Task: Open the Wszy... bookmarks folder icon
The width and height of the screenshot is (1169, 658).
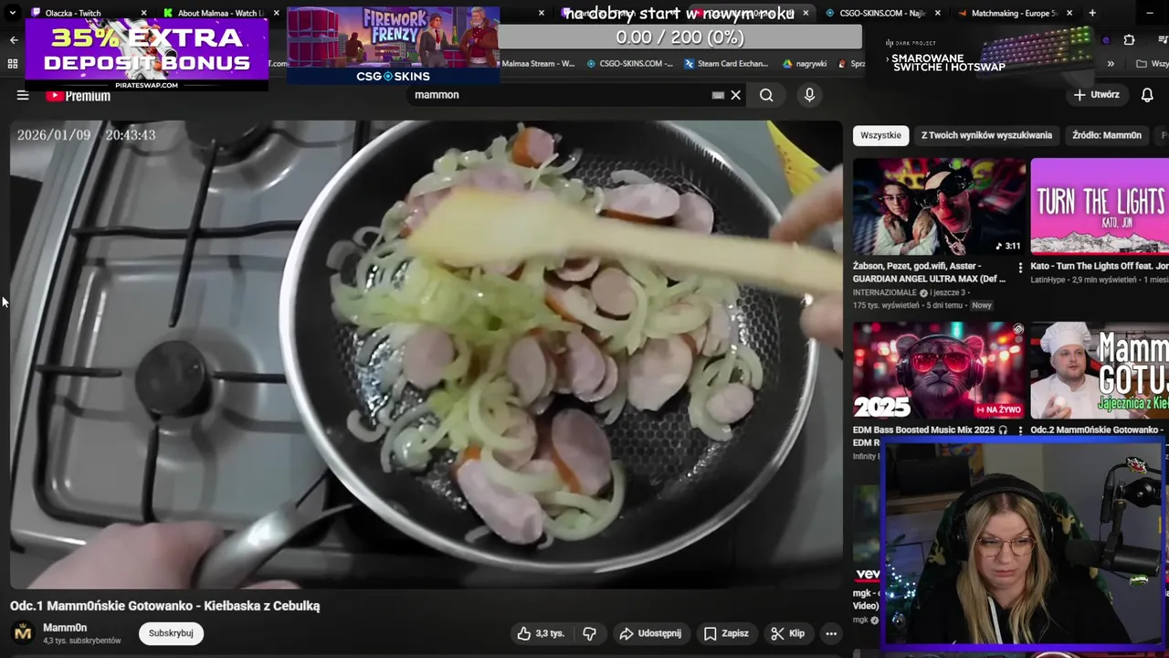Action: coord(1141,64)
